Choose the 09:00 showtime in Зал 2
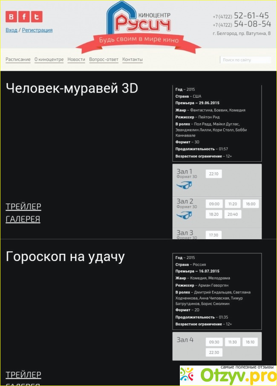This screenshot has height=386, width=277. (x=214, y=204)
